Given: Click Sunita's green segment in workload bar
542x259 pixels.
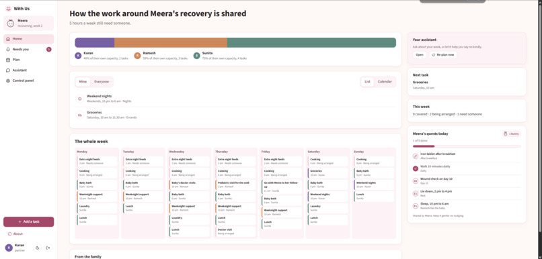Looking at the screenshot, I should pos(311,43).
